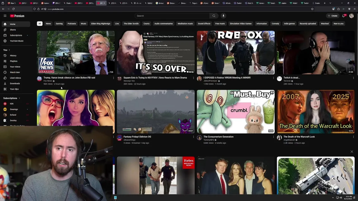The height and width of the screenshot is (201, 358).
Task: Open Downloads in the sidebar
Action: 16,83
